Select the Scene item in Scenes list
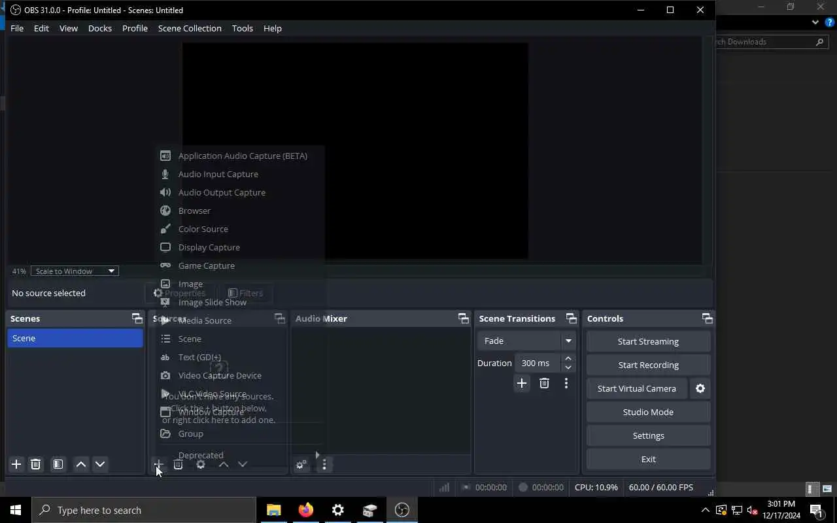 pyautogui.click(x=75, y=338)
